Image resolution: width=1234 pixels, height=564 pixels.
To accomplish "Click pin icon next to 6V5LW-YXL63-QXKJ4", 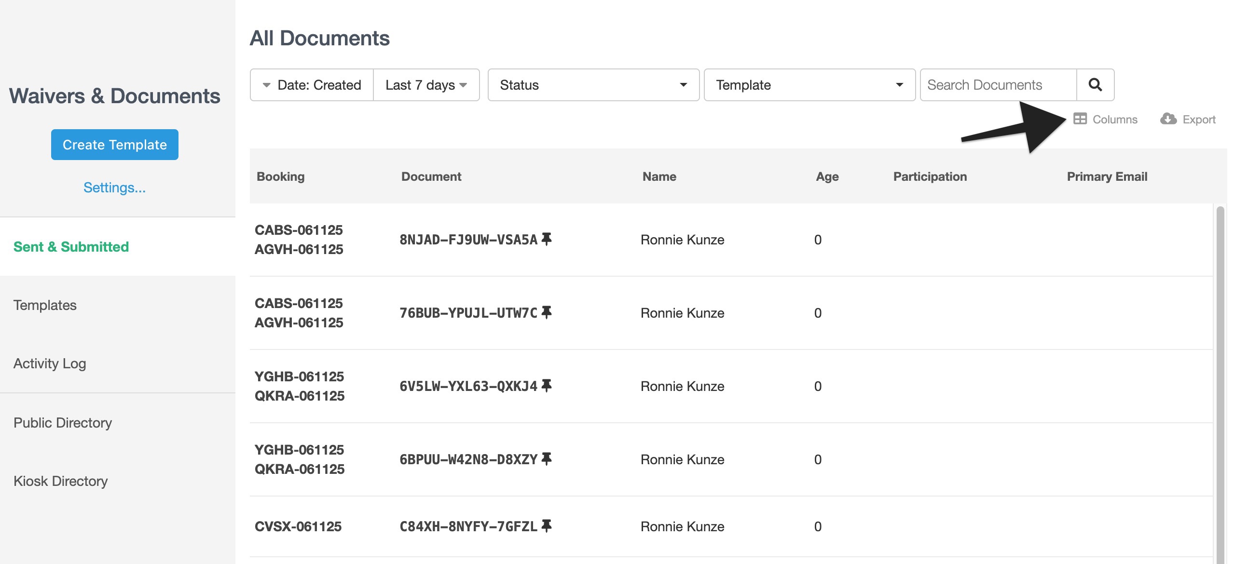I will (x=546, y=386).
